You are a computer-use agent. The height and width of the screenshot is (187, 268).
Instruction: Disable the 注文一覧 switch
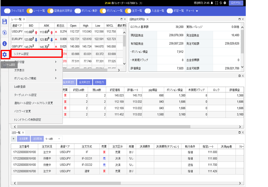(128, 11)
